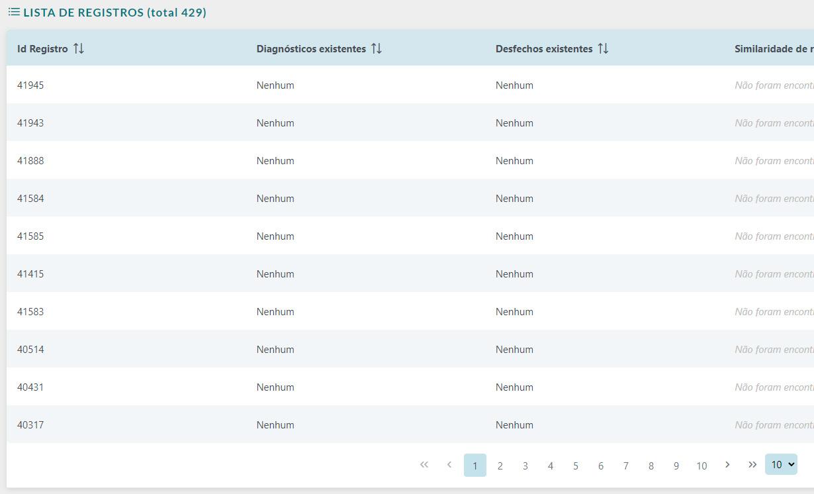Click Similaridade column header
Image resolution: width=814 pixels, height=494 pixels.
point(774,48)
